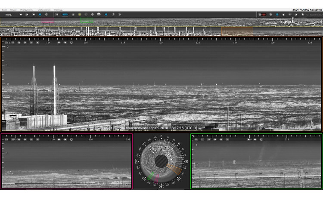This screenshot has height=198, width=323.
Task: Select the orange region on panorama strip
Action: [x=237, y=31]
